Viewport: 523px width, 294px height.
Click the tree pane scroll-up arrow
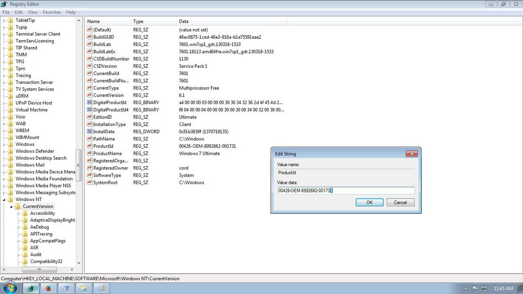click(x=78, y=20)
